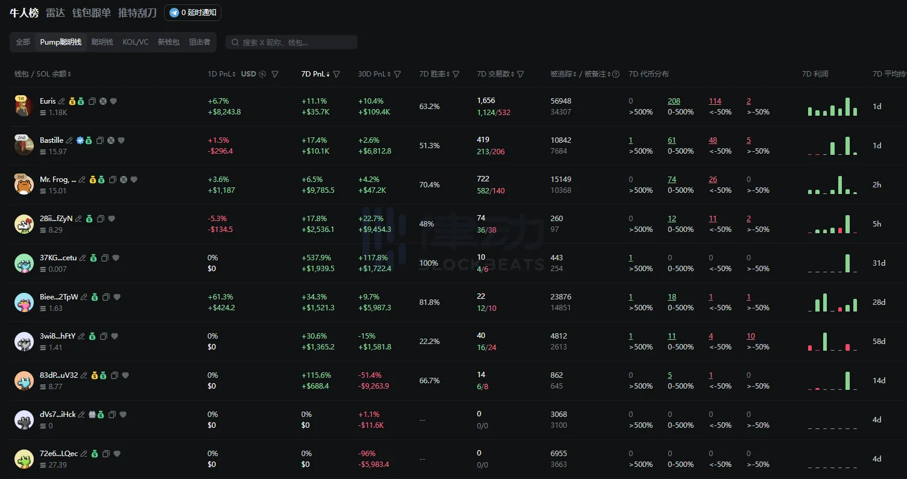Click the yellow money bag icon beside Mr. Frog

tap(93, 180)
